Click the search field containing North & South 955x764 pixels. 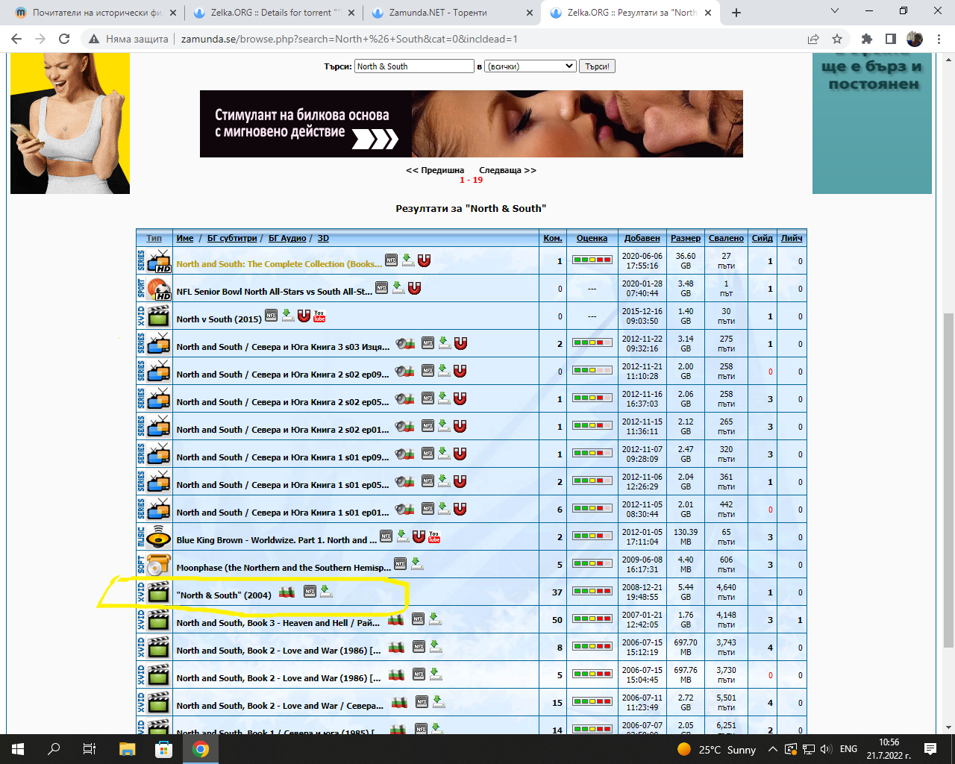[414, 66]
